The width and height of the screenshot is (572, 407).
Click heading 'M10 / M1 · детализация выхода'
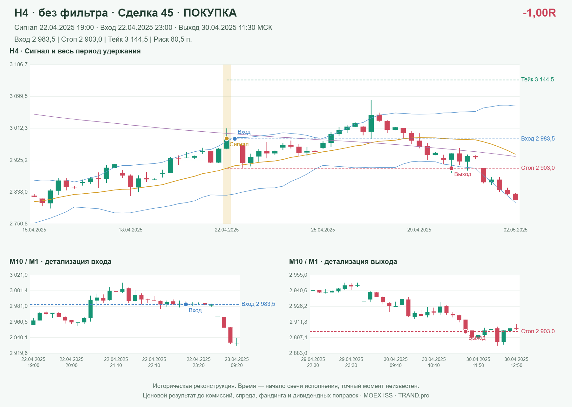tap(343, 262)
